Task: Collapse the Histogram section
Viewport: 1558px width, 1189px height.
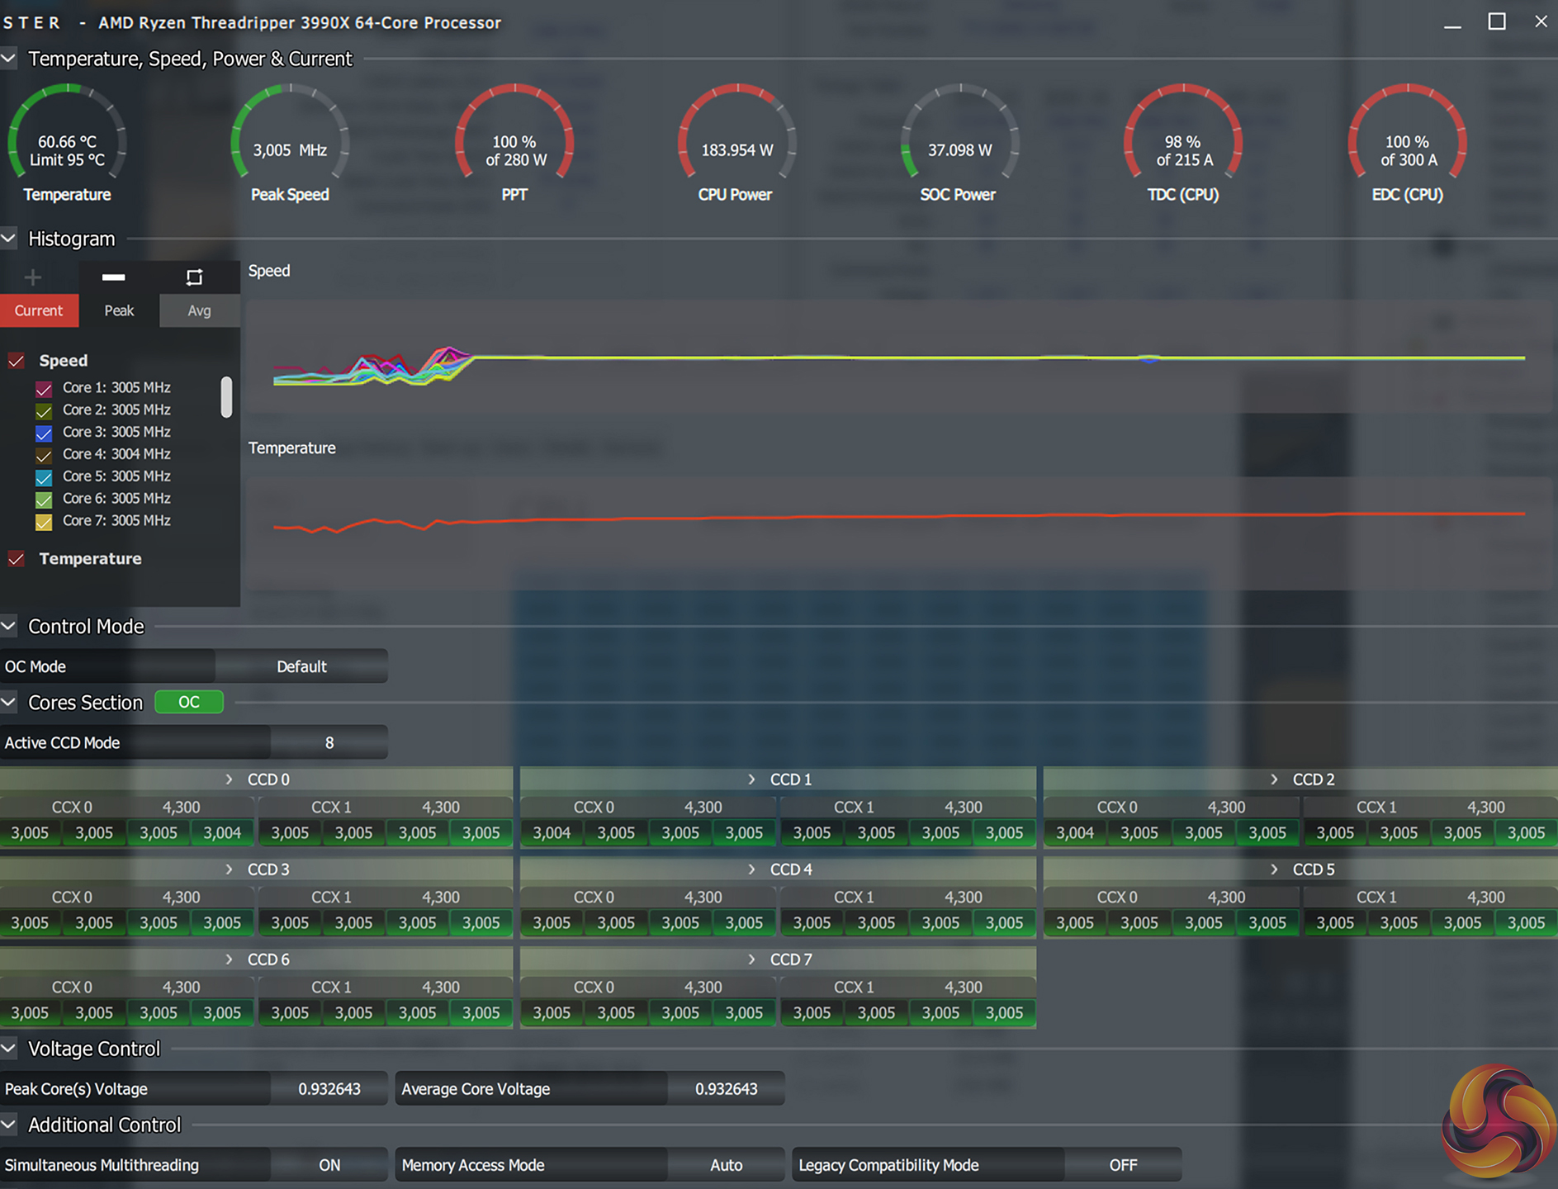Action: [9, 239]
